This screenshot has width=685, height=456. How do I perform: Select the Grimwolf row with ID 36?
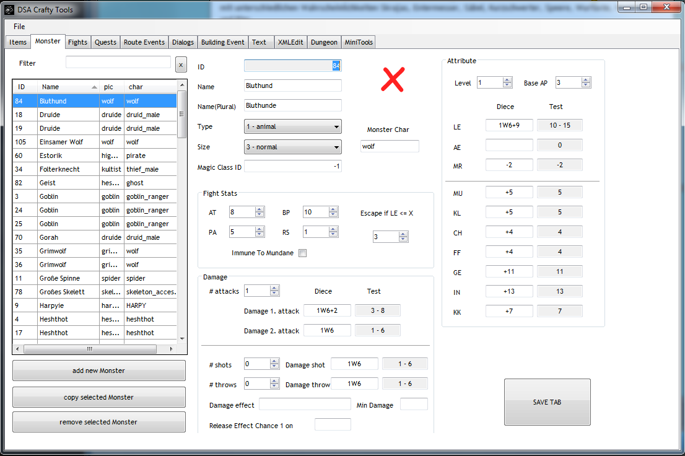(95, 265)
